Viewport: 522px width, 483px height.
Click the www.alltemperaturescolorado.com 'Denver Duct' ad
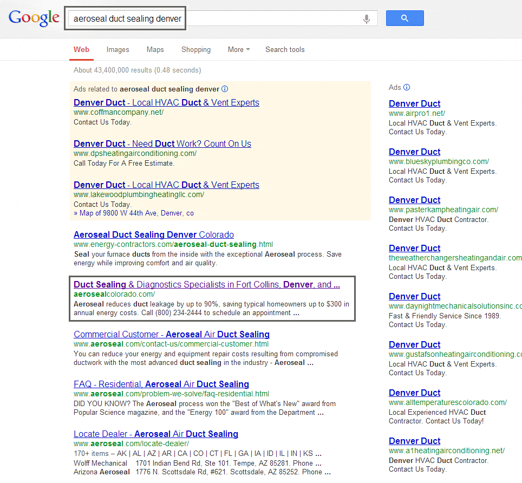point(414,392)
